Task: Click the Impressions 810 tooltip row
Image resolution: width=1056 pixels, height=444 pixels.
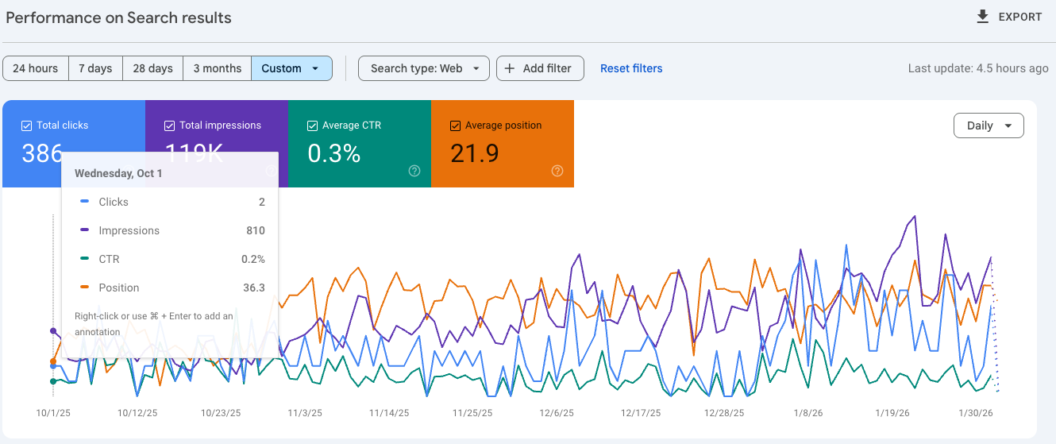Action: coord(170,230)
